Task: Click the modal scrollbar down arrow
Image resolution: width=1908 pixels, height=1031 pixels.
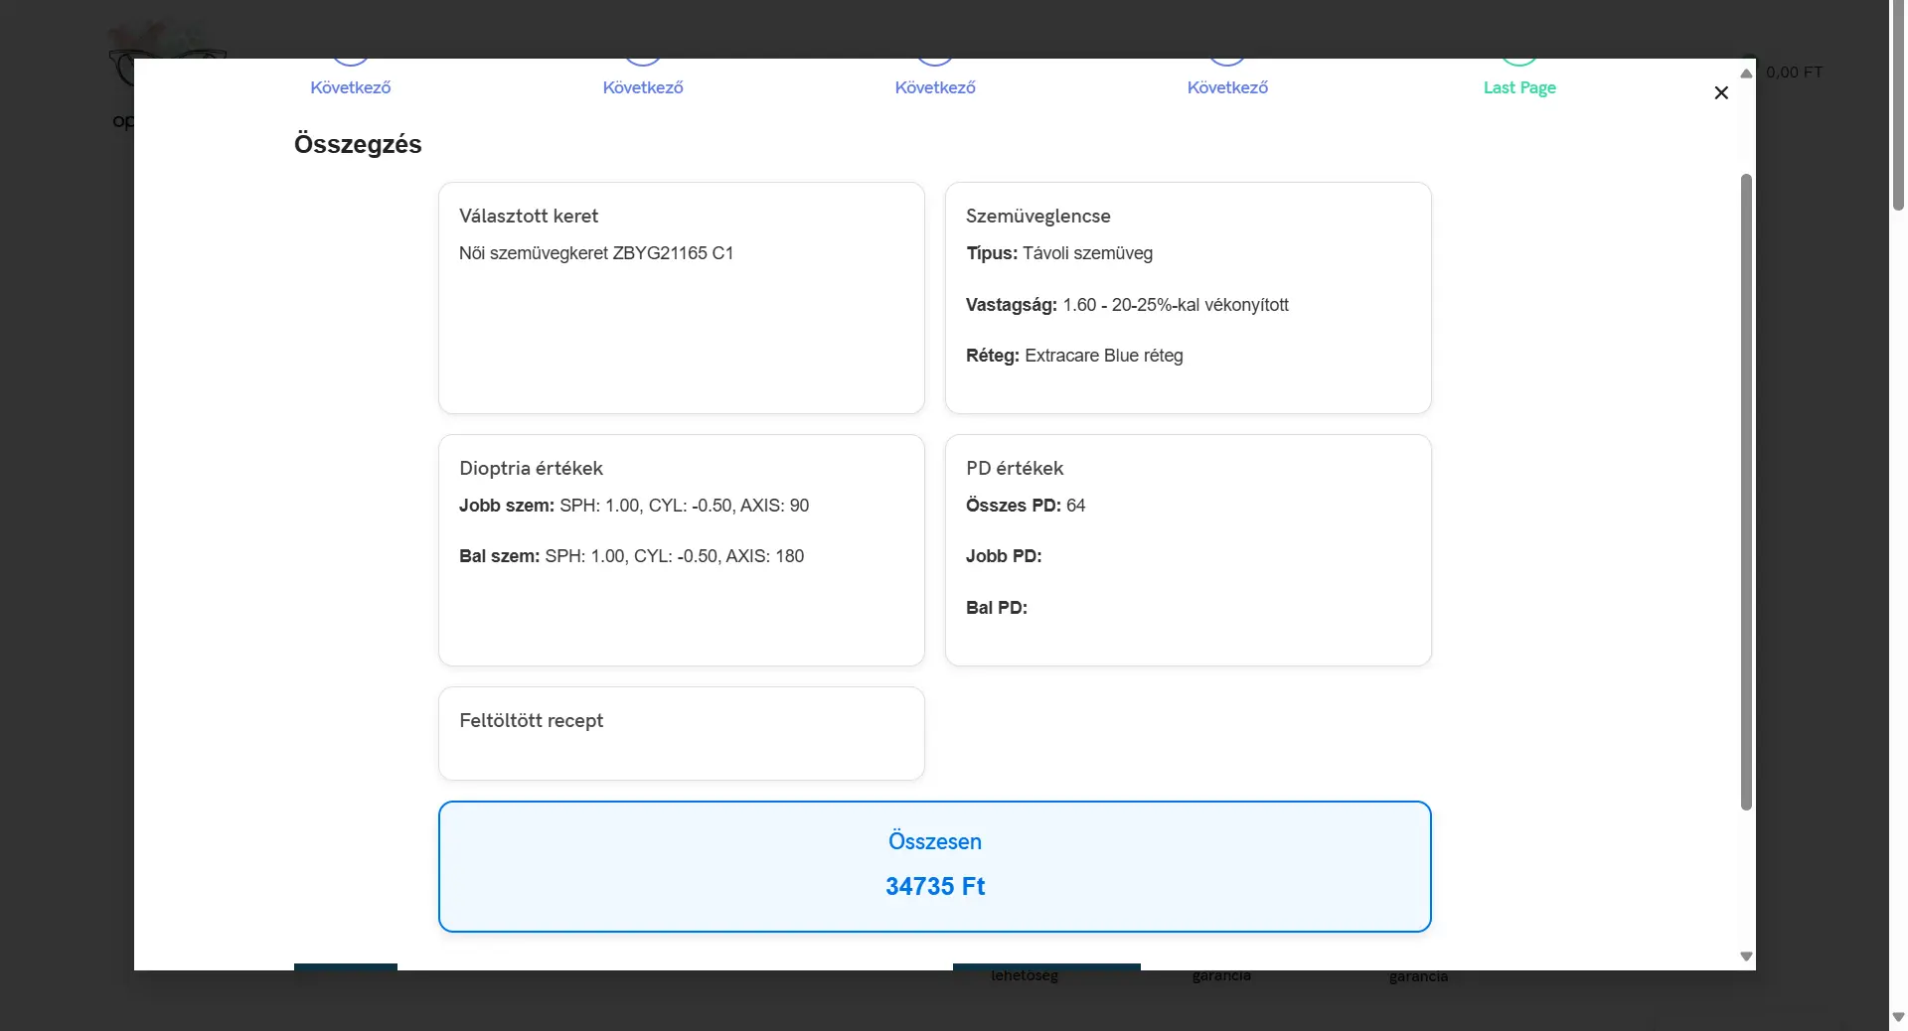Action: coord(1746,957)
